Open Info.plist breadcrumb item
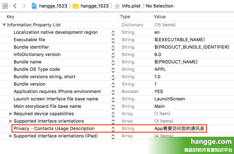The height and width of the screenshot is (154, 234). (131, 6)
